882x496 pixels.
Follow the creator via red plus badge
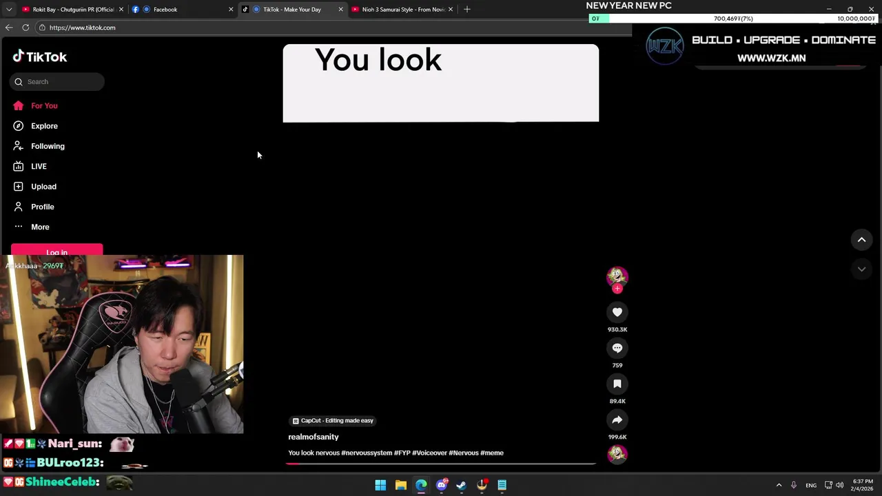(x=617, y=289)
